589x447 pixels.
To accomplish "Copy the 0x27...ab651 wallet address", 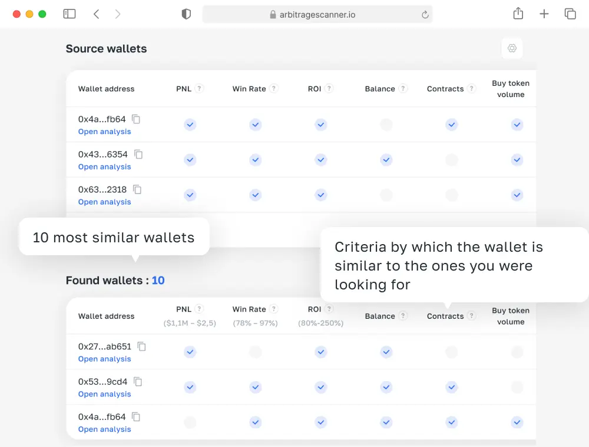I will click(141, 346).
